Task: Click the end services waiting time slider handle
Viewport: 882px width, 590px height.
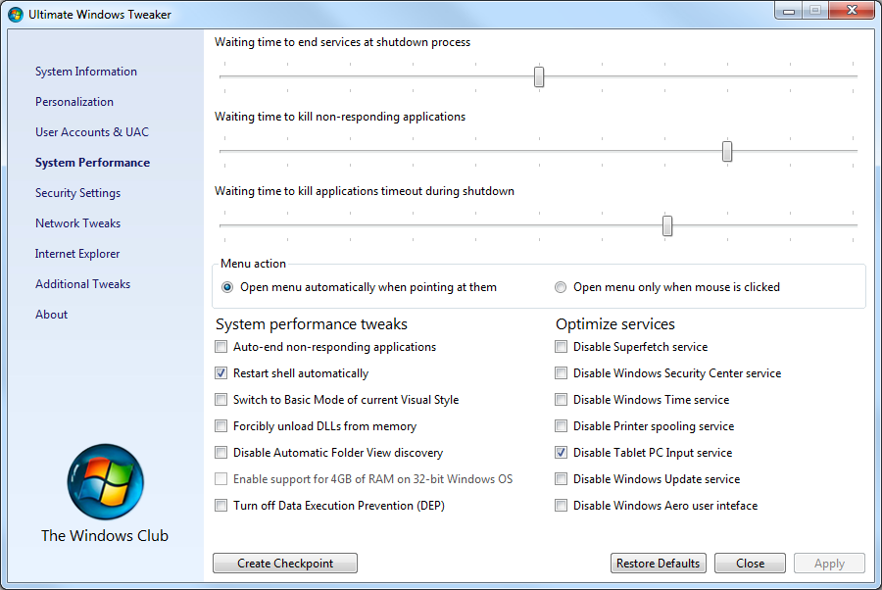Action: pos(539,77)
